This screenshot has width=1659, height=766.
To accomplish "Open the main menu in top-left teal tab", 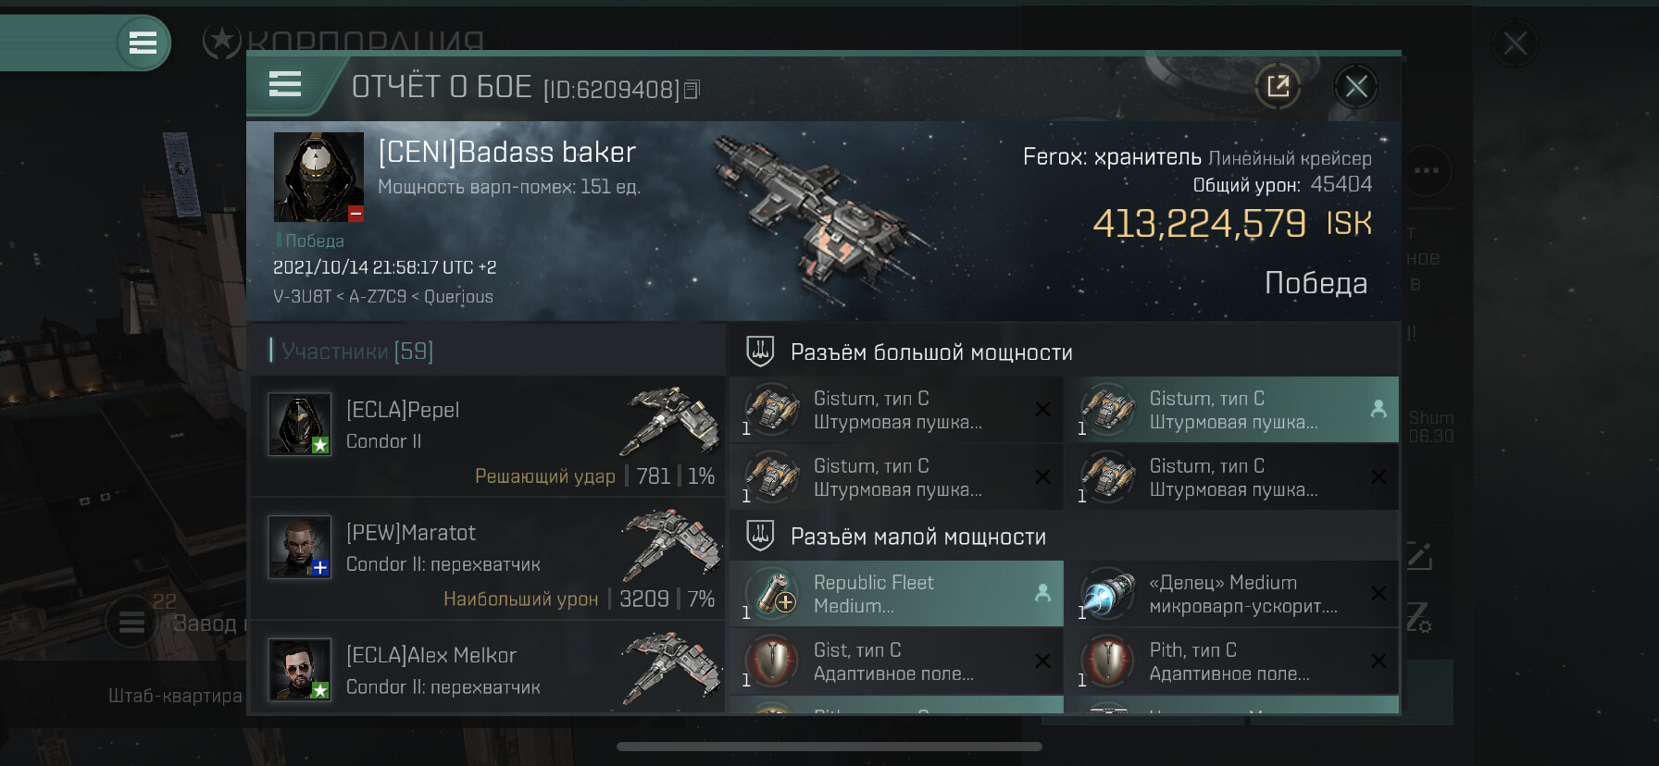I will click(143, 43).
